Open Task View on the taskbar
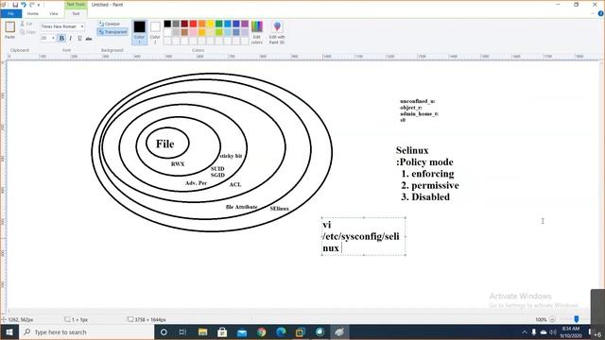 [182, 331]
